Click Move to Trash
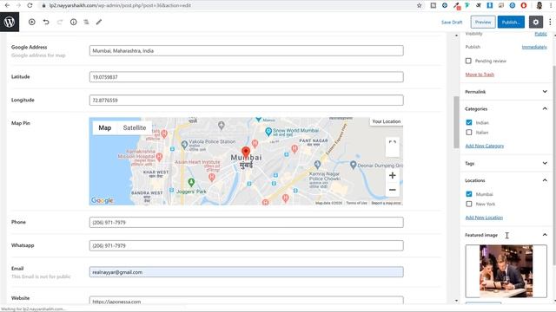The image size is (556, 312). tap(480, 75)
